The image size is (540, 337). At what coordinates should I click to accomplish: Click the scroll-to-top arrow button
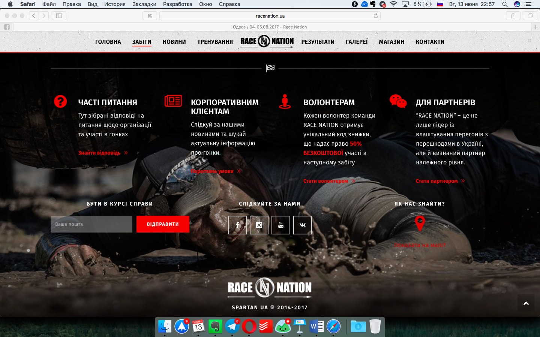pyautogui.click(x=526, y=303)
